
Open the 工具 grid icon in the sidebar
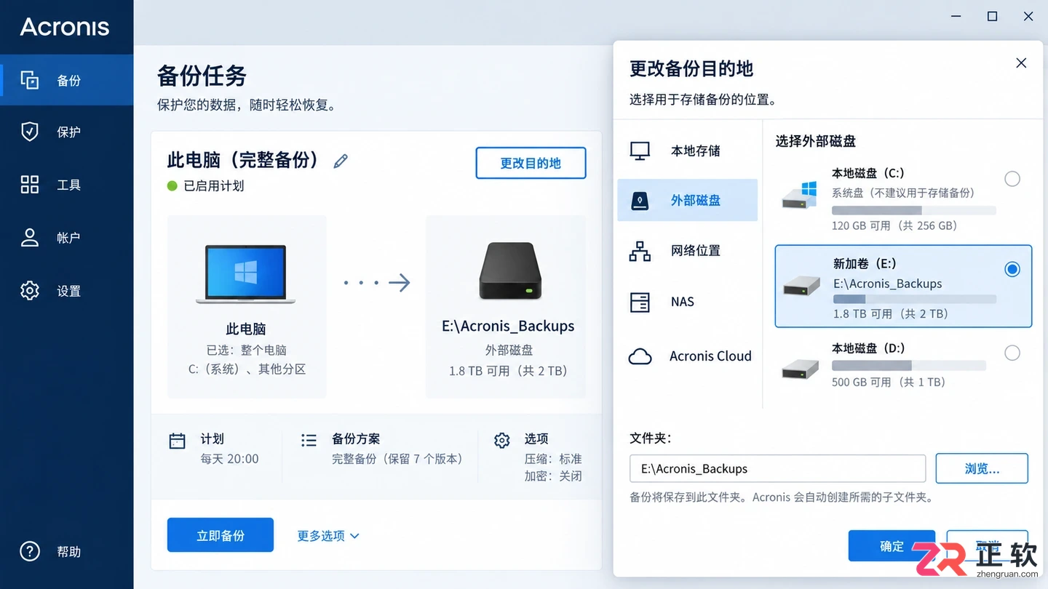[x=30, y=185]
